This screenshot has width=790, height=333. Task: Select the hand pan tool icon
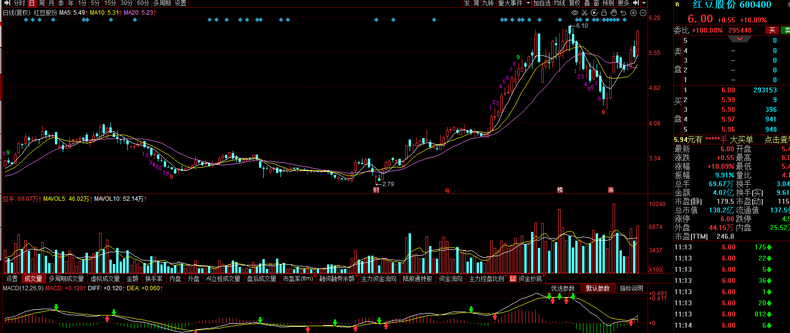(x=614, y=13)
